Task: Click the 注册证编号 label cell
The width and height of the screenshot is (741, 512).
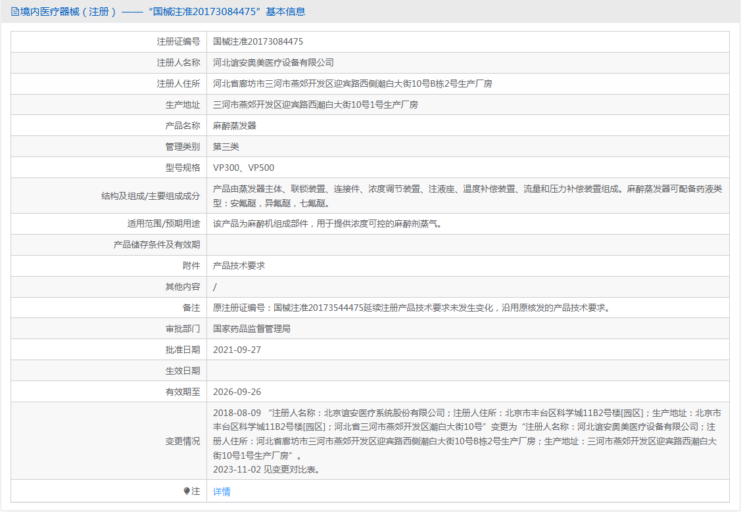Action: click(x=178, y=41)
